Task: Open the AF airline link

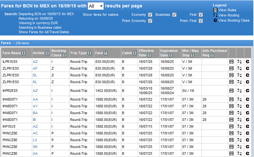Action: point(35,68)
